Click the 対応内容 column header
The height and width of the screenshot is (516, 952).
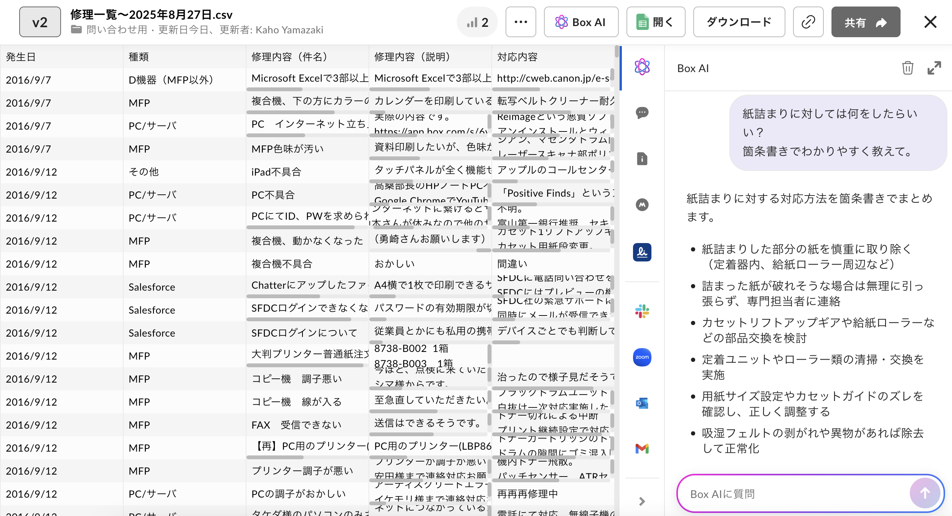553,57
